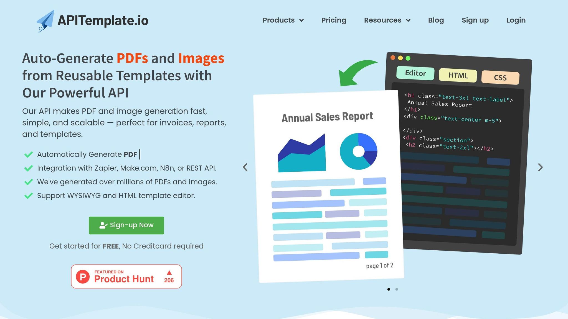568x319 pixels.
Task: Click 'Get started for FREE' text
Action: tap(84, 246)
